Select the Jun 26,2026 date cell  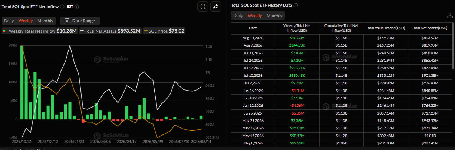click(253, 91)
